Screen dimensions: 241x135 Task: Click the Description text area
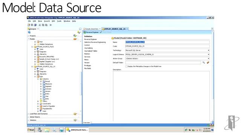pos(161,96)
